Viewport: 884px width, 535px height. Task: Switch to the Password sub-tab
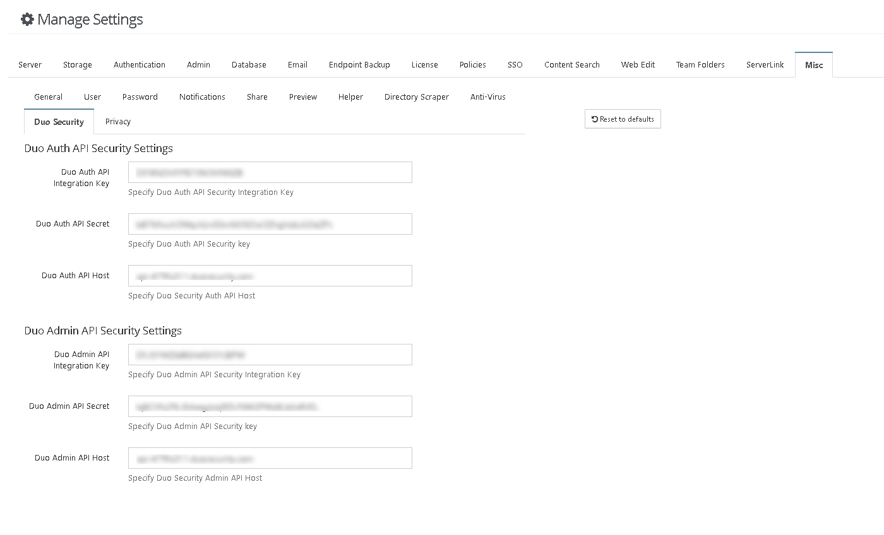pyautogui.click(x=140, y=97)
